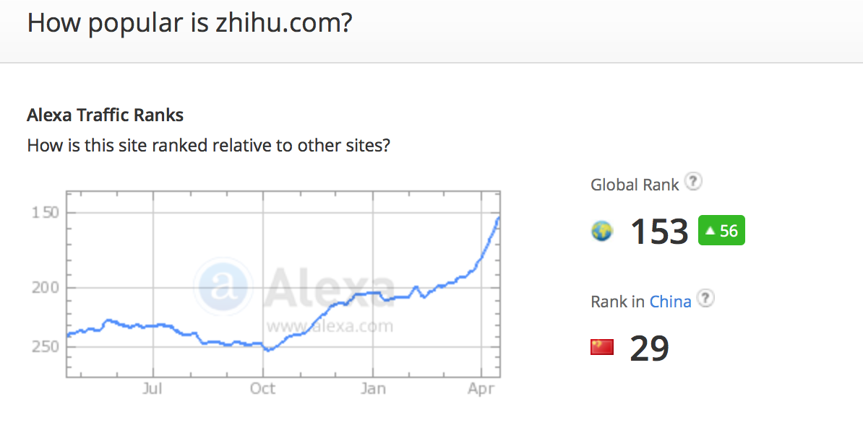Screen dimensions: 863x430
Task: Click the green rank change badge showing 56
Action: coord(721,230)
